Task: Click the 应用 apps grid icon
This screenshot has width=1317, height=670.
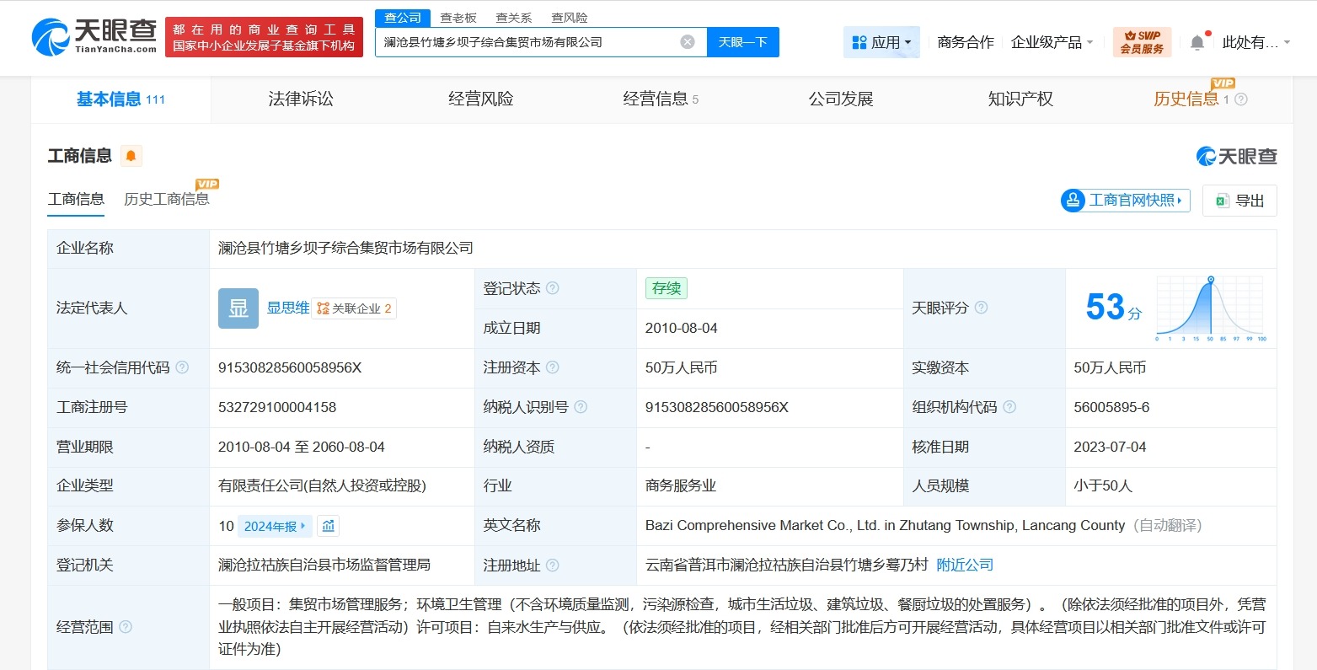Action: [859, 41]
